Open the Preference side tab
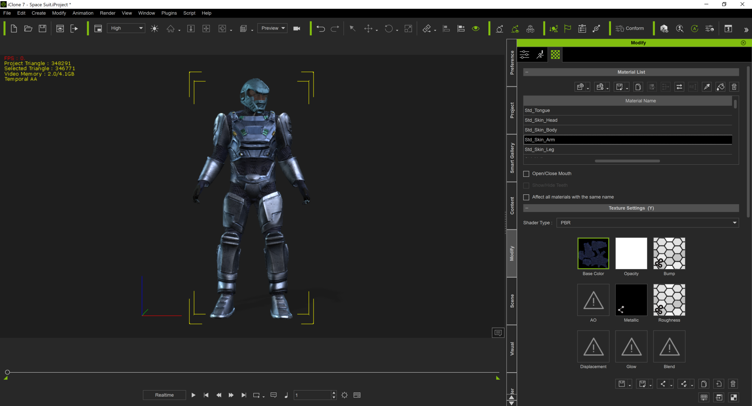The image size is (752, 406). pos(512,63)
